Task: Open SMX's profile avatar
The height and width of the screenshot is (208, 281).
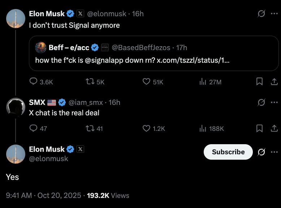Action: pos(16,107)
